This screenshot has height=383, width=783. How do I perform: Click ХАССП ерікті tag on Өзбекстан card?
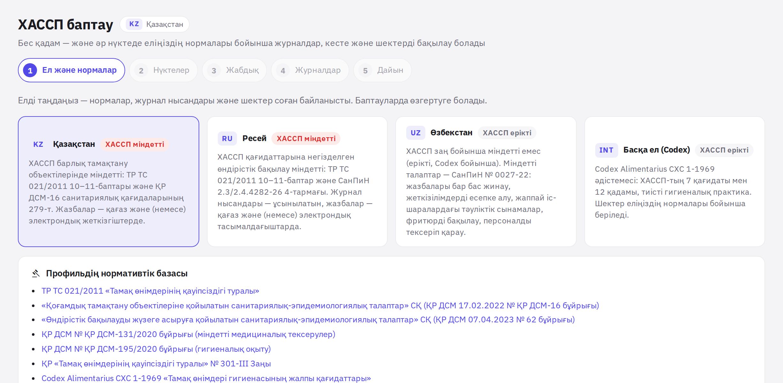click(507, 133)
